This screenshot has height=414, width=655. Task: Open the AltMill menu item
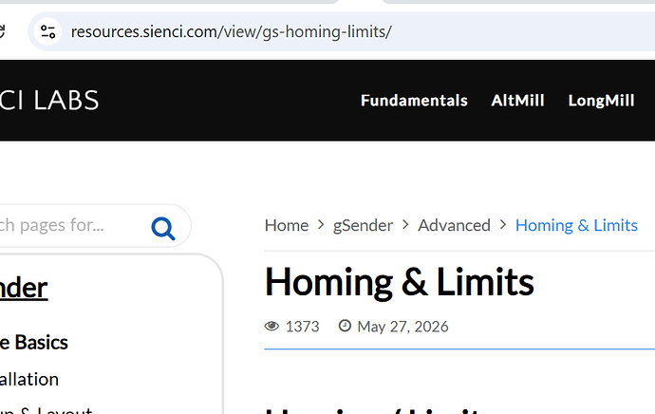click(x=517, y=101)
